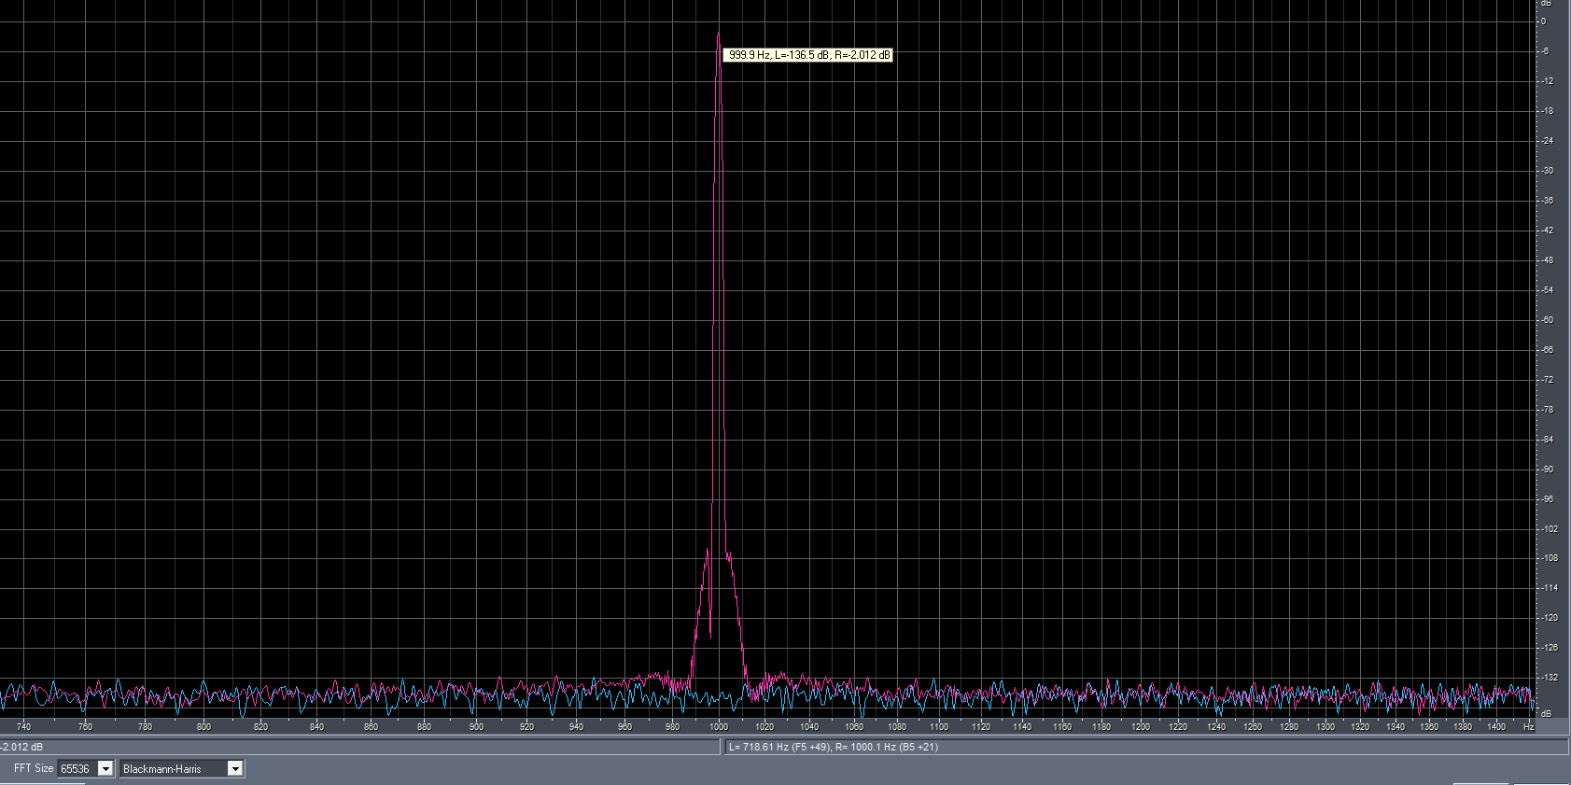The image size is (1571, 785).
Task: Click the '999.9 Hz, L=-136.5 dB' readout tooltip
Action: pyautogui.click(x=808, y=55)
